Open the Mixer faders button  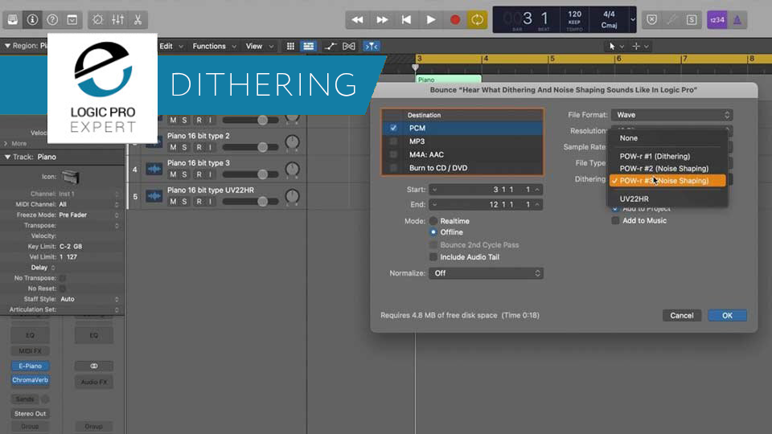117,19
